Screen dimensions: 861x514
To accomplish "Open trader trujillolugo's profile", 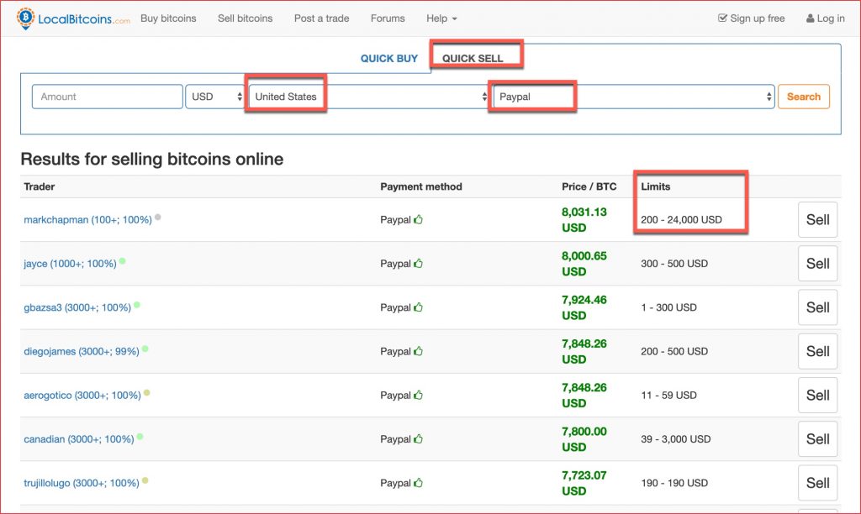I will [82, 483].
